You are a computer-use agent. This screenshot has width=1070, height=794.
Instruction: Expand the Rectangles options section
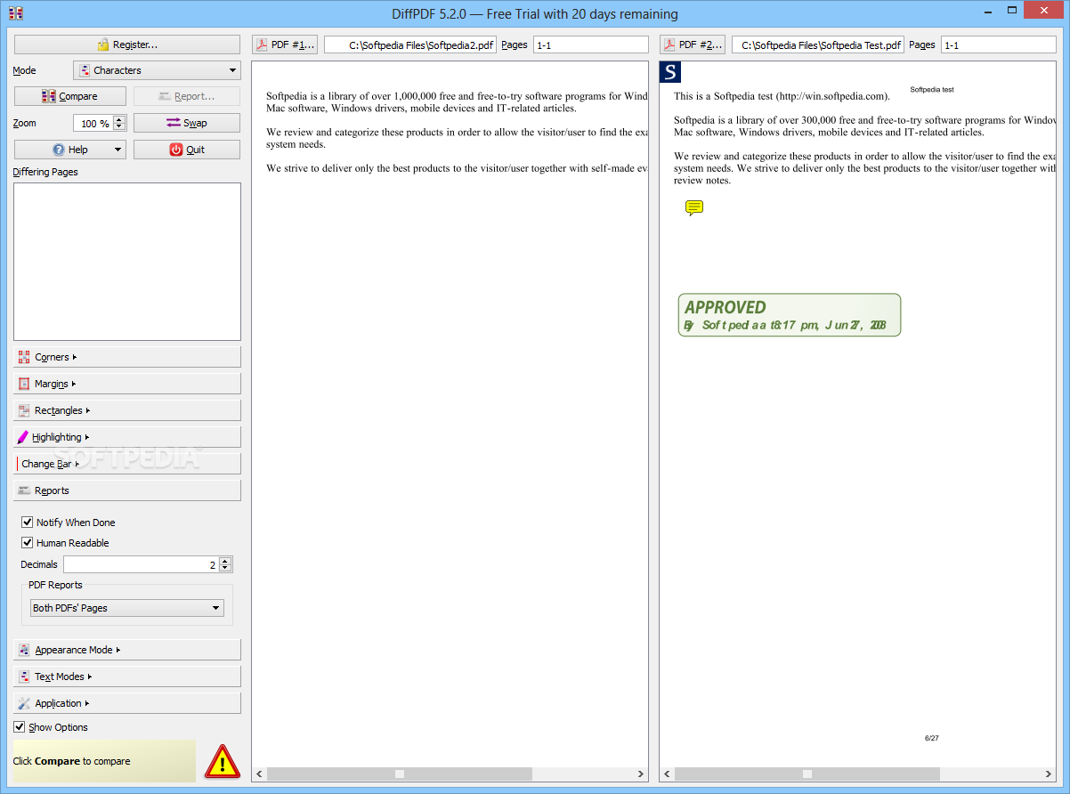point(127,410)
